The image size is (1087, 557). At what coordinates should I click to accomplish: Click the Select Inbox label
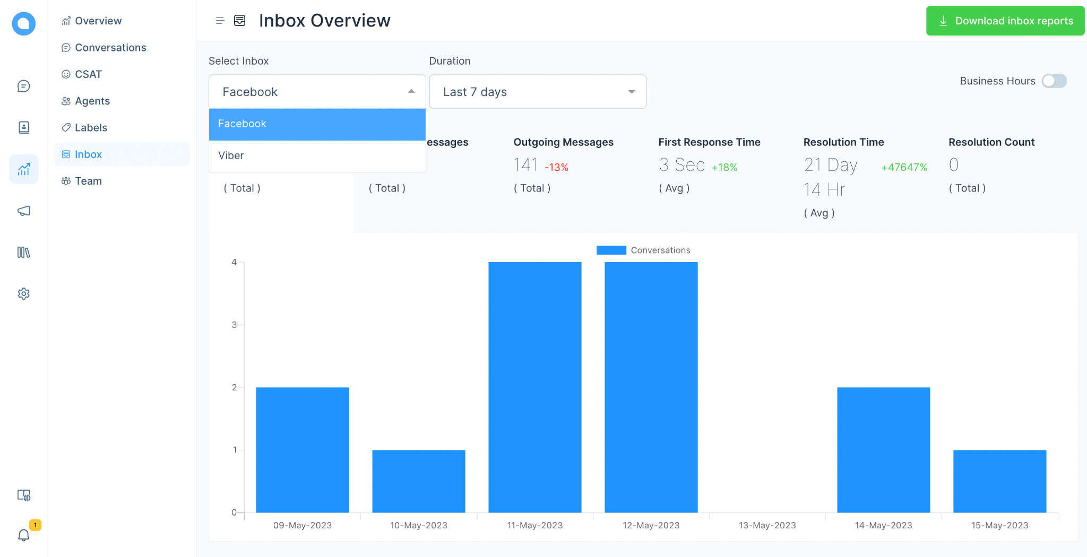pos(239,61)
